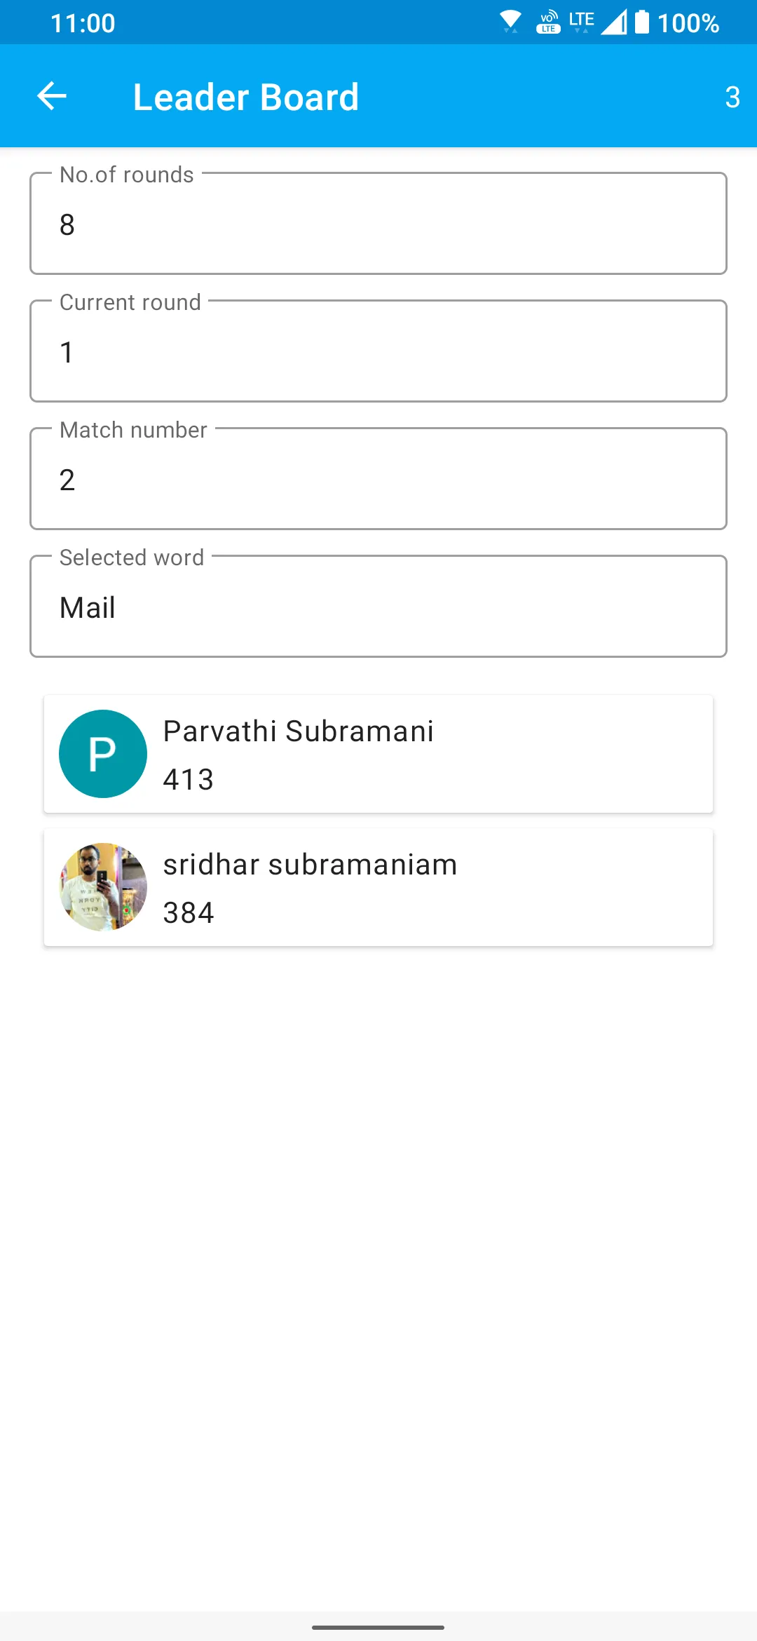757x1641 pixels.
Task: Click the 11:00 clock in status bar
Action: [83, 23]
